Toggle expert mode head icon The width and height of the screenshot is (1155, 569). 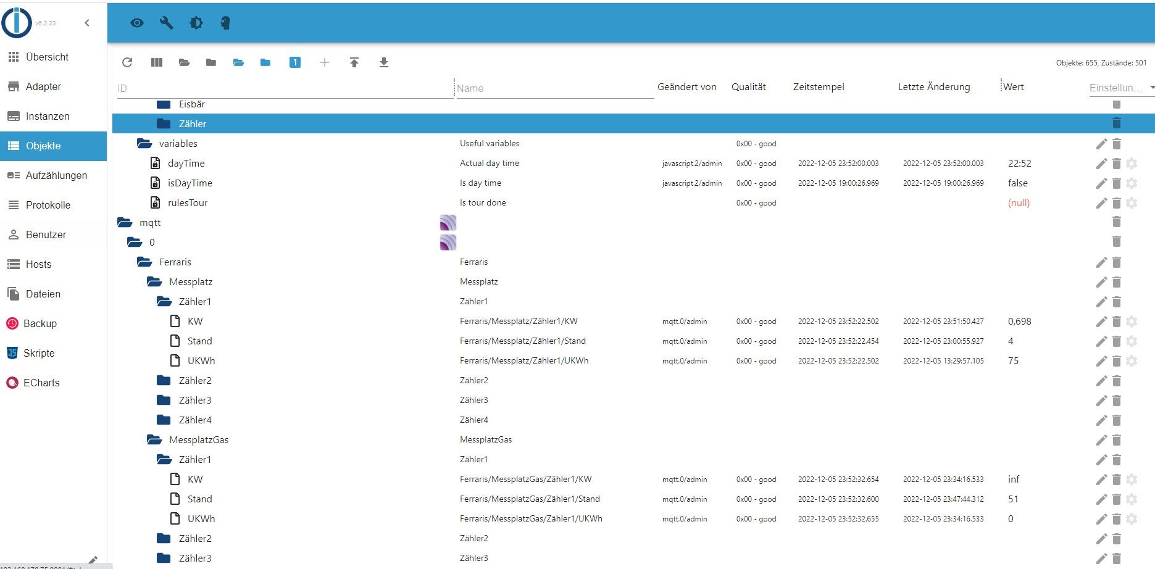225,23
